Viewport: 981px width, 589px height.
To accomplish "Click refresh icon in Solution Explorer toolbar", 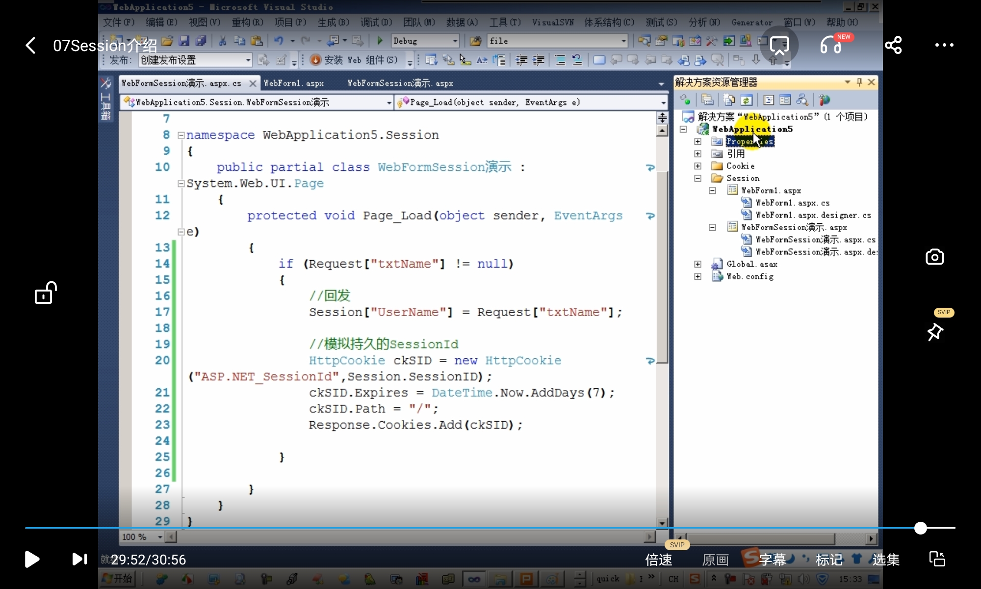I will pyautogui.click(x=746, y=100).
